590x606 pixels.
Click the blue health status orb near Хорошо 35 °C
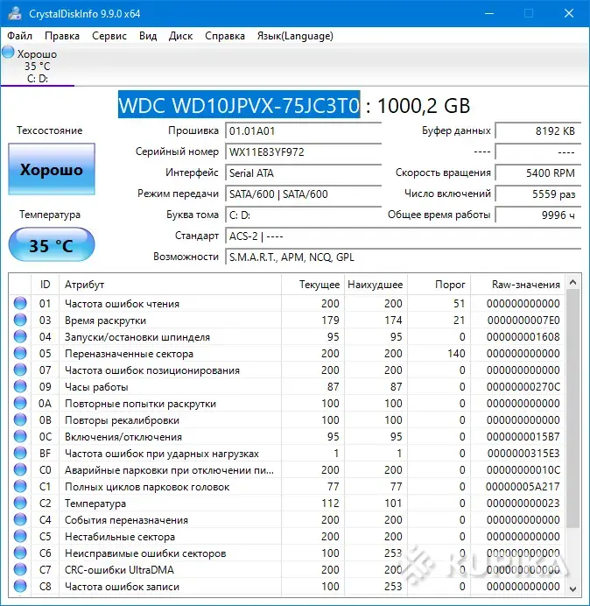8,53
